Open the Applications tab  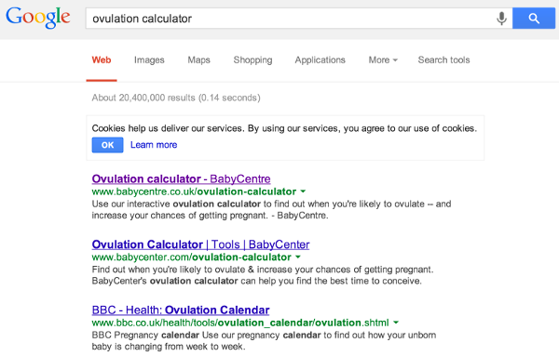click(320, 60)
